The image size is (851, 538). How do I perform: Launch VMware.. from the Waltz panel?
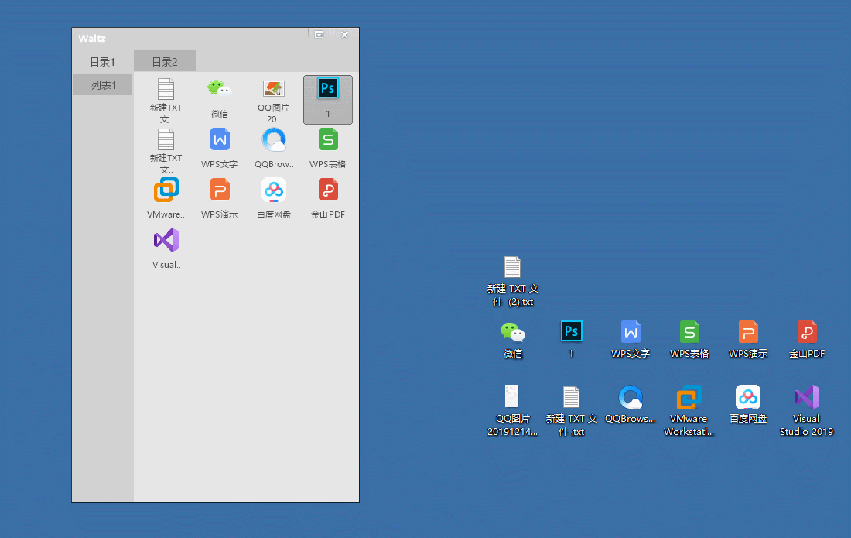pos(166,199)
